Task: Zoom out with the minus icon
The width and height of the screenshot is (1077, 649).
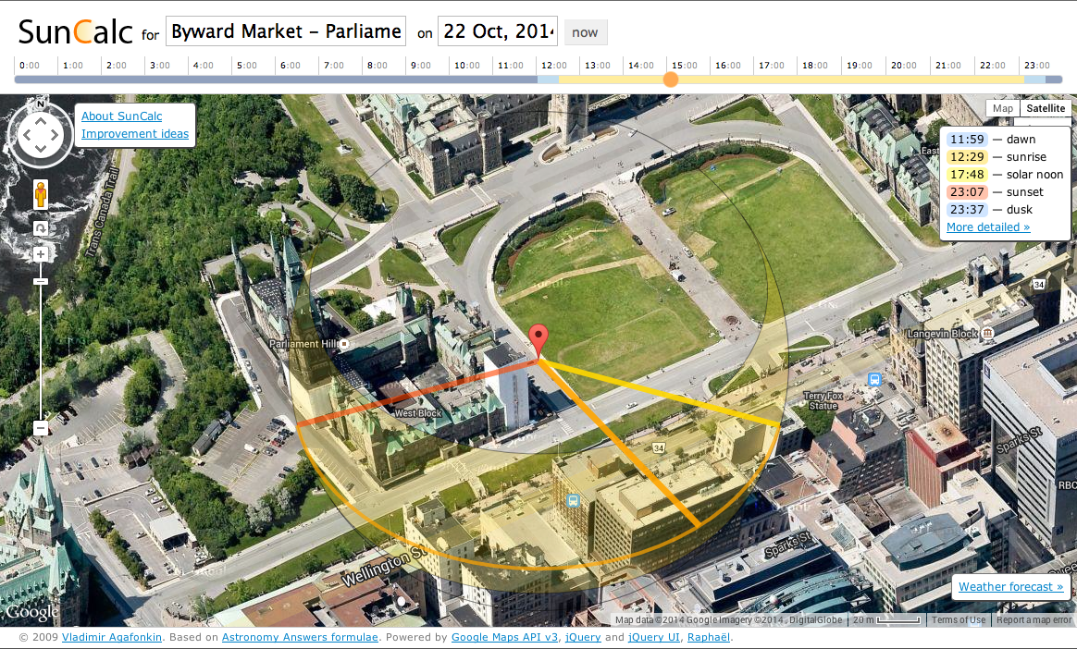Action: [40, 426]
